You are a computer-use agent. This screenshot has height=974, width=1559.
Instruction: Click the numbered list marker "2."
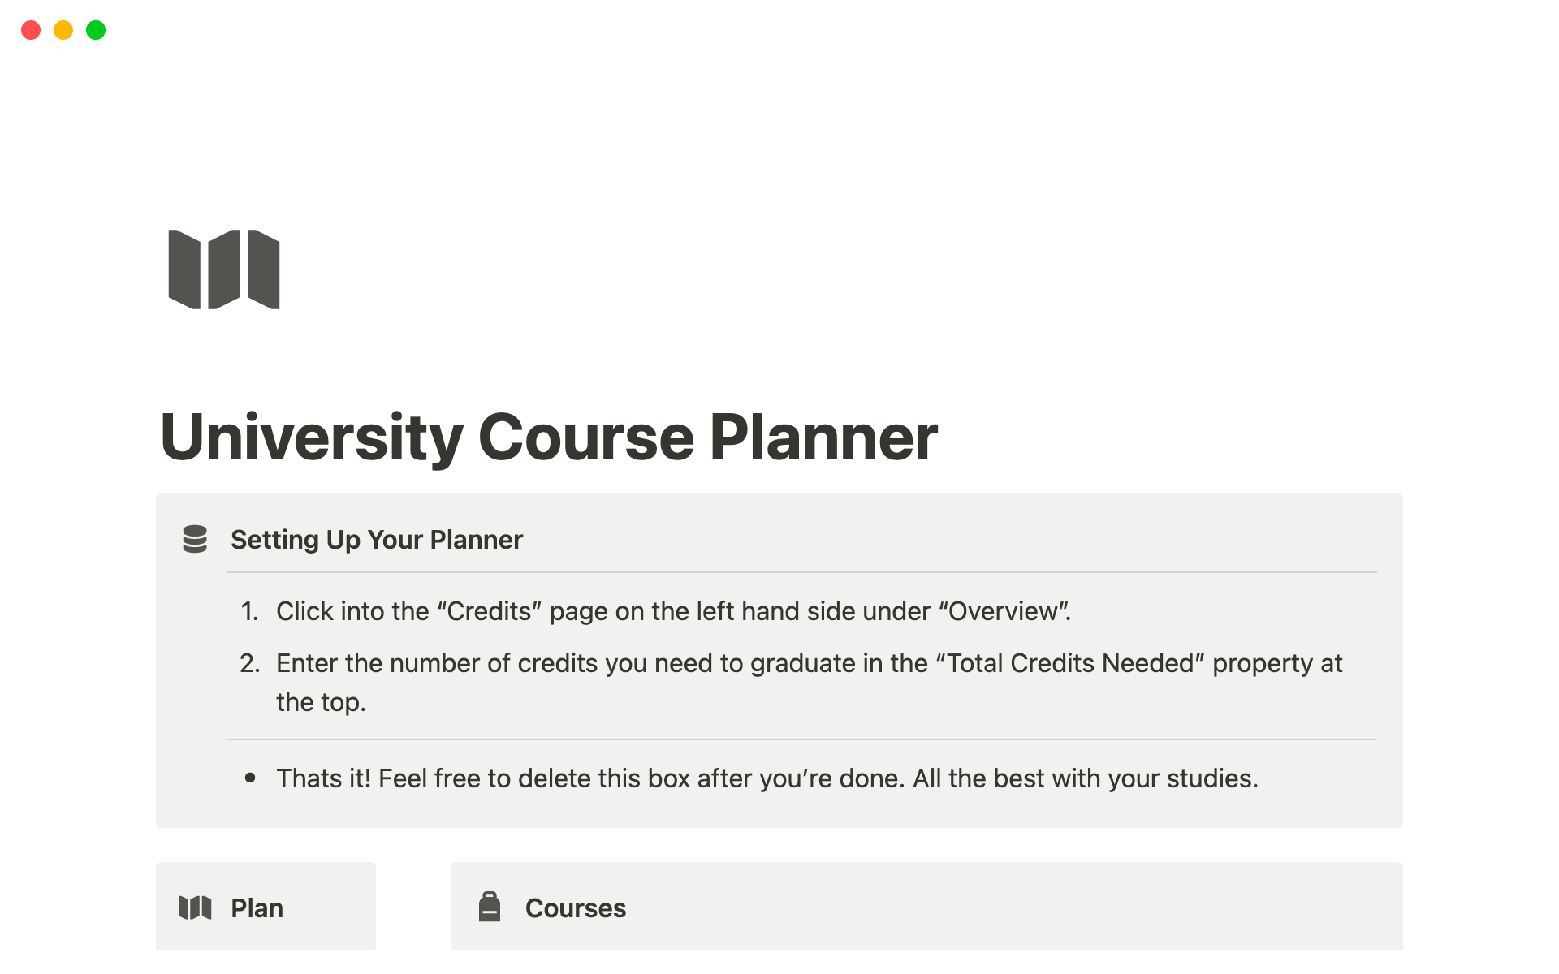(249, 663)
